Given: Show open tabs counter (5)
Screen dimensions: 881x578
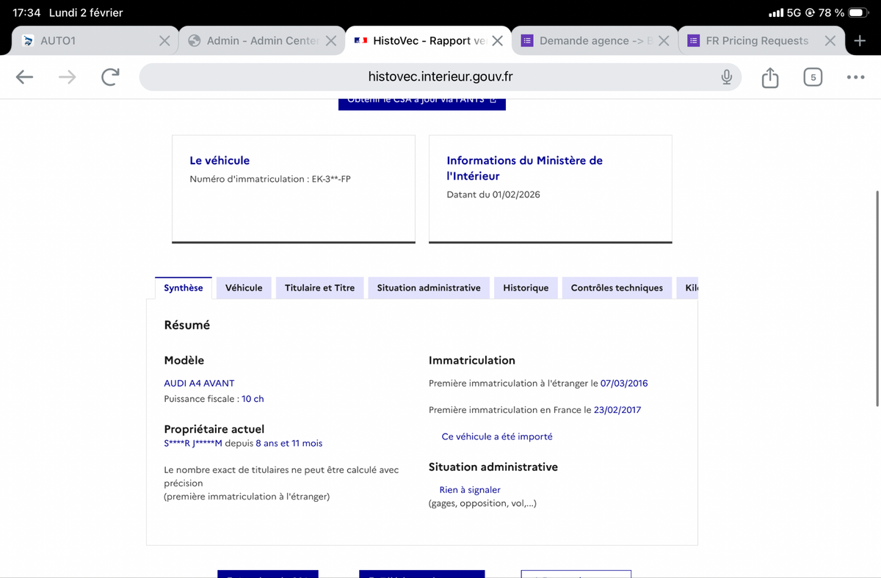Looking at the screenshot, I should tap(813, 77).
